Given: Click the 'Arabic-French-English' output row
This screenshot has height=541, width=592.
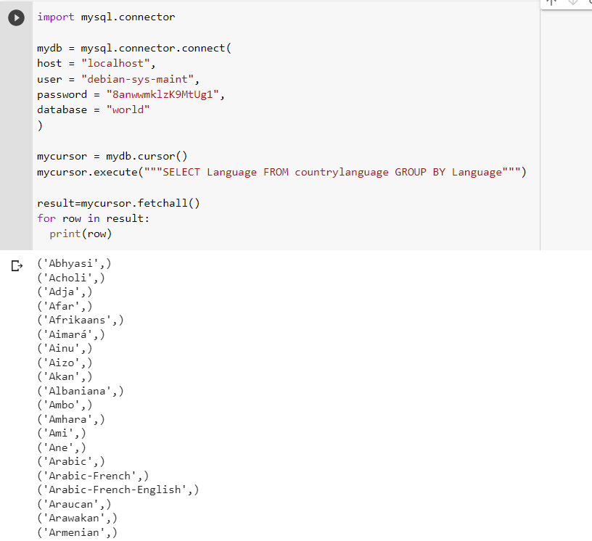Looking at the screenshot, I should pos(118,490).
